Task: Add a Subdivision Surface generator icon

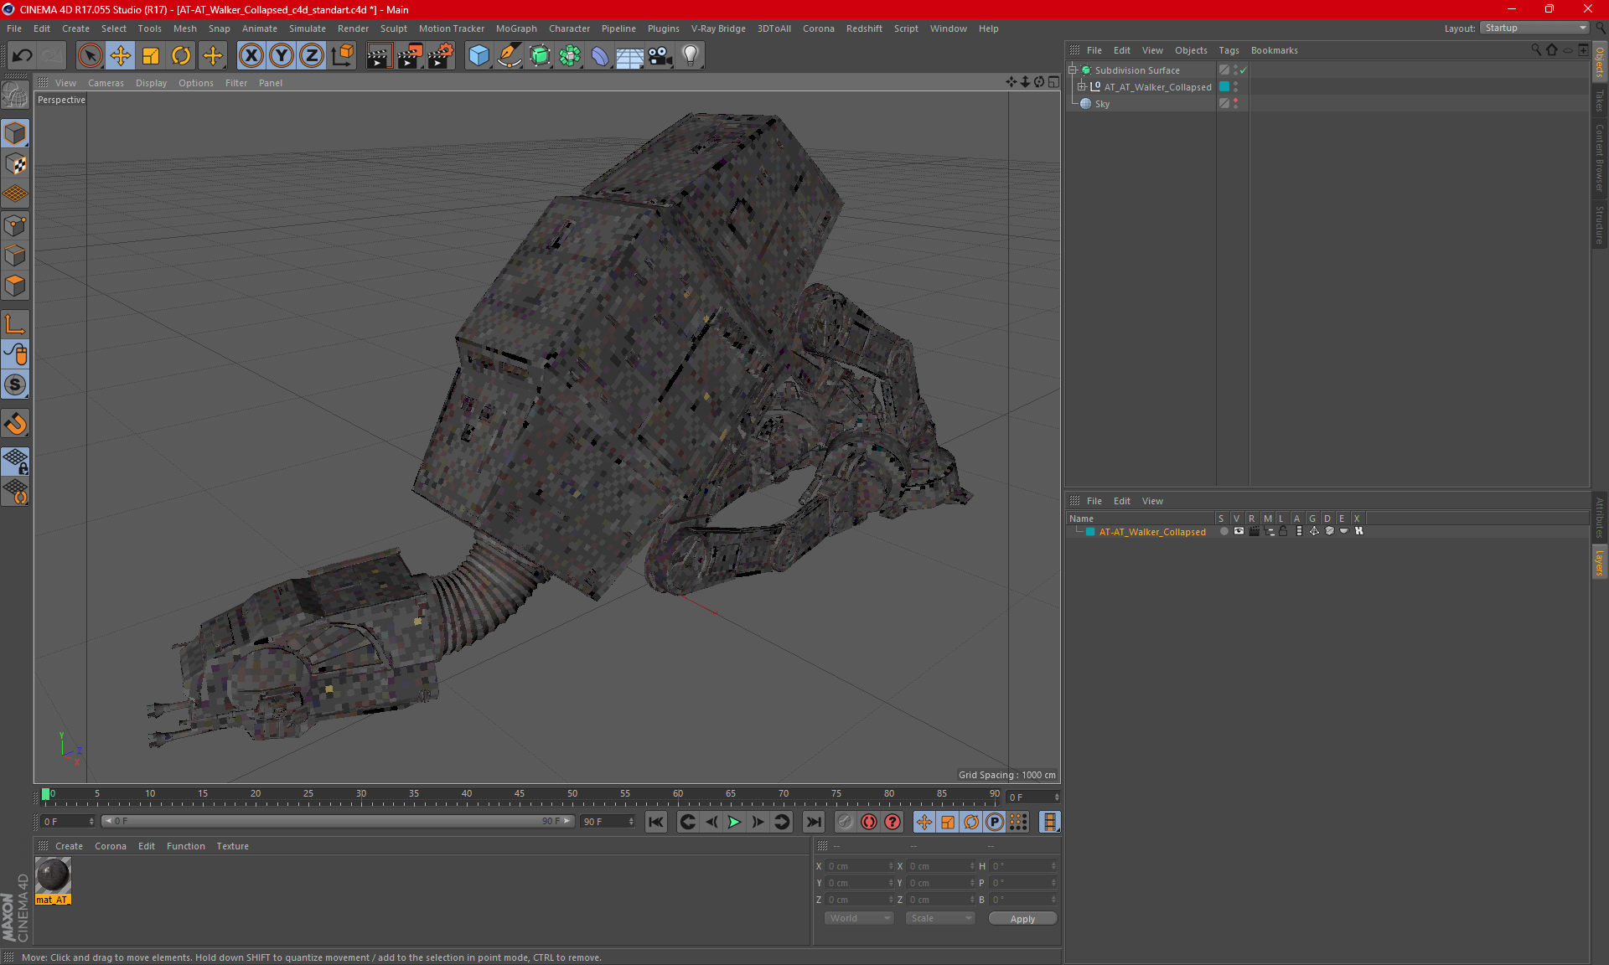Action: [540, 56]
